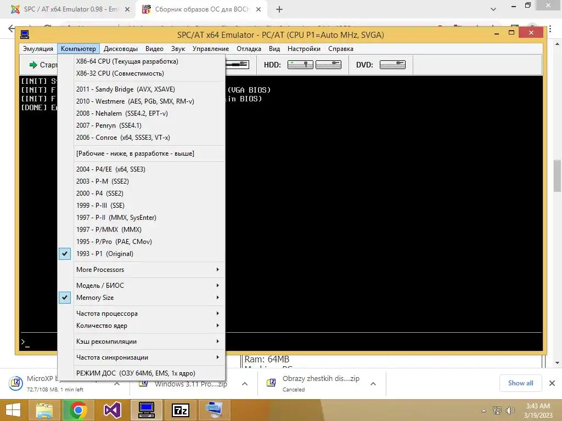Click the browser page vertical scrollbar
The width and height of the screenshot is (562, 421).
558,175
